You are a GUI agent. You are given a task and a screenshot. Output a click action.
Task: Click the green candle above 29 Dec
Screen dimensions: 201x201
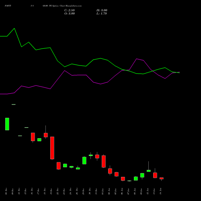[x=84, y=160]
